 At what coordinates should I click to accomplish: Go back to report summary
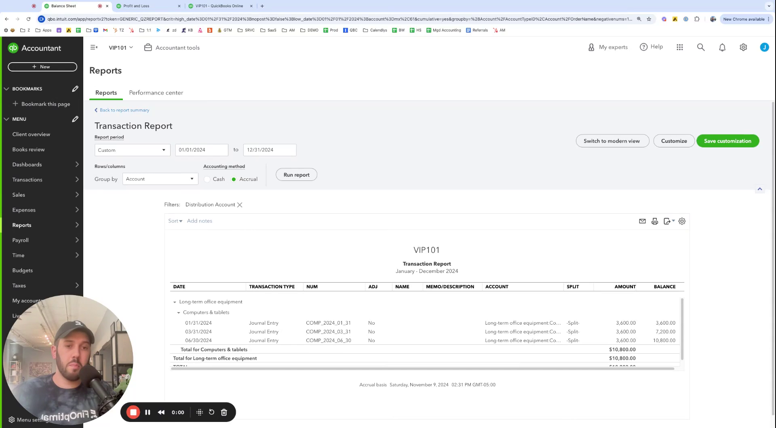coord(122,110)
